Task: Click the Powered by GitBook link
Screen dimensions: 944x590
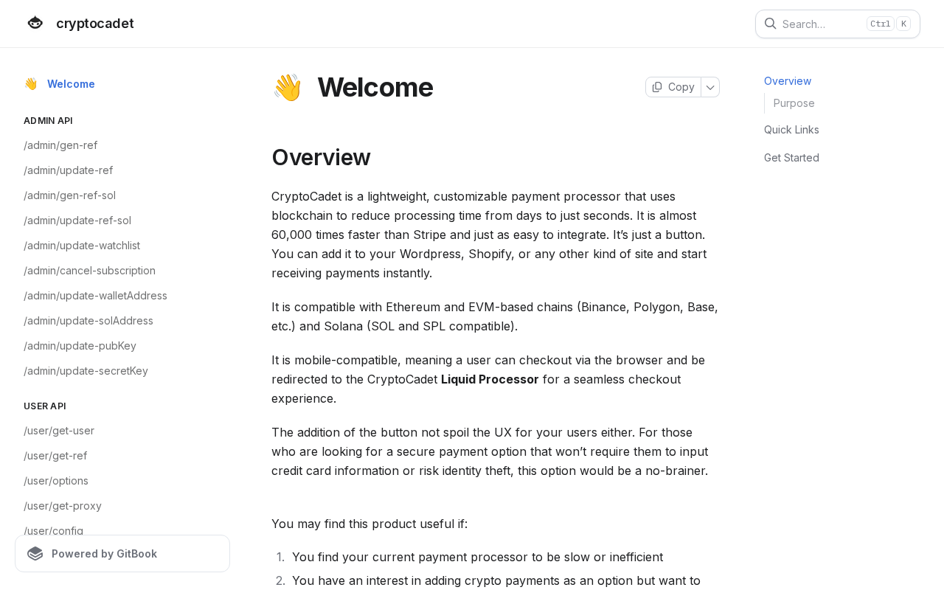Action: (104, 554)
